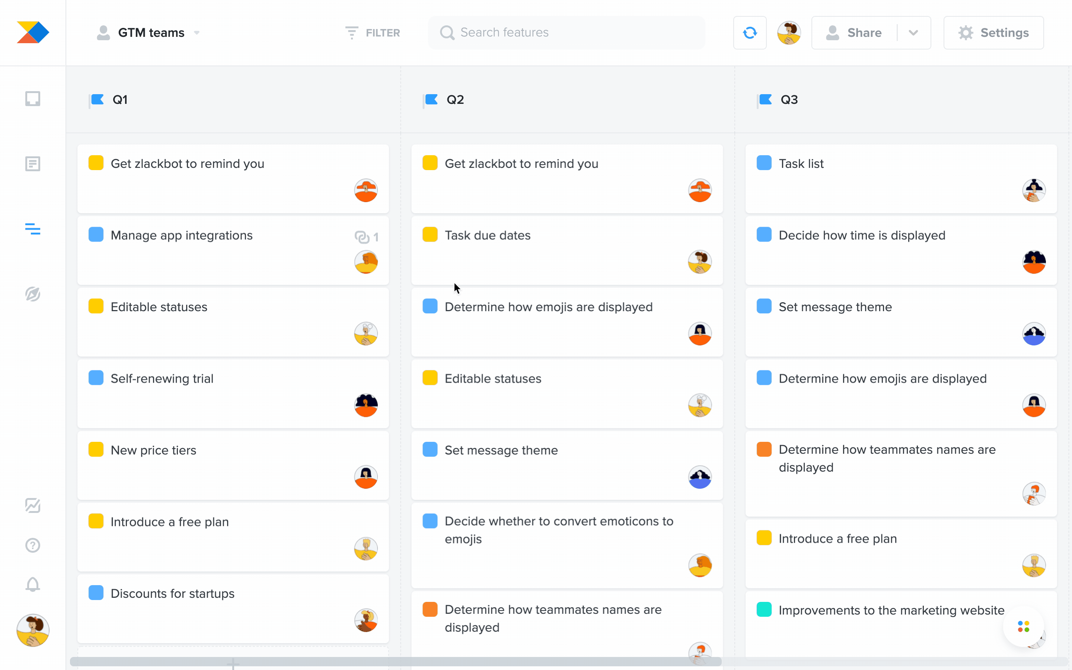Click the Q2 flag icon
The image size is (1072, 670).
pyautogui.click(x=431, y=100)
